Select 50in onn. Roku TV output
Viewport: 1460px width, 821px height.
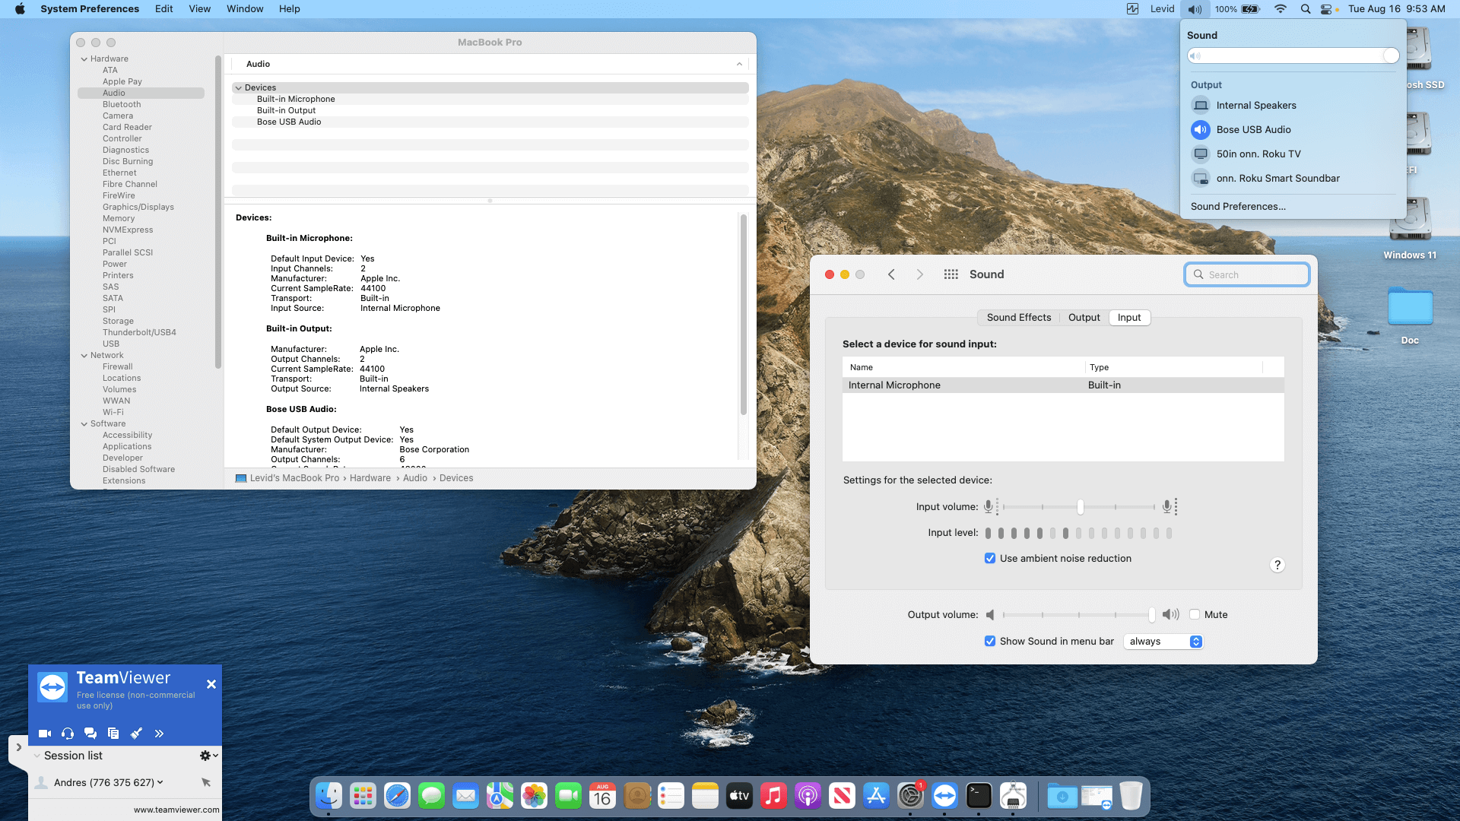[1293, 154]
